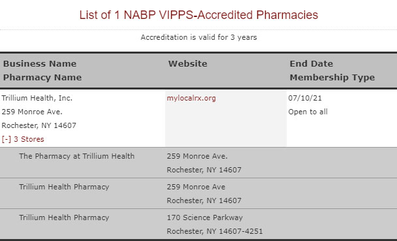The image size is (397, 241).
Task: Collapse the 3 Stores list
Action: [x=23, y=139]
